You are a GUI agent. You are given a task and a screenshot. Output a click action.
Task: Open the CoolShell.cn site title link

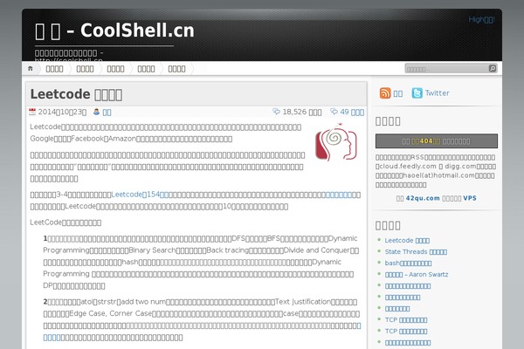point(114,31)
